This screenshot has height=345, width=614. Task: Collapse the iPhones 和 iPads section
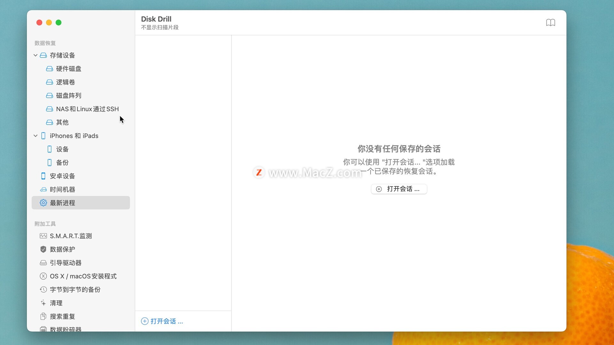click(x=35, y=136)
